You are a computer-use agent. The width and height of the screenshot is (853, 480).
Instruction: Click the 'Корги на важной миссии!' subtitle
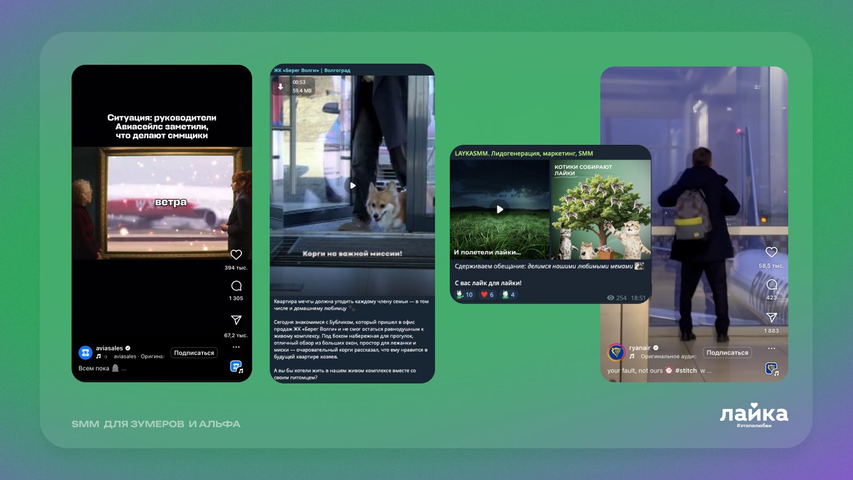click(353, 253)
